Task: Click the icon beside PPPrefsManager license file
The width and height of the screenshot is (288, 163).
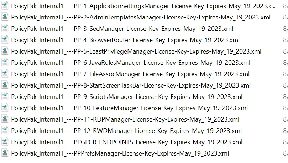Action: [x=5, y=153]
